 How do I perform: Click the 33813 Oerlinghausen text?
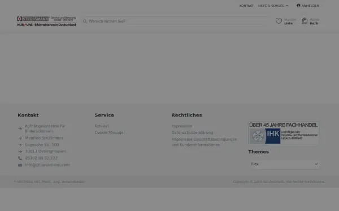(45, 151)
